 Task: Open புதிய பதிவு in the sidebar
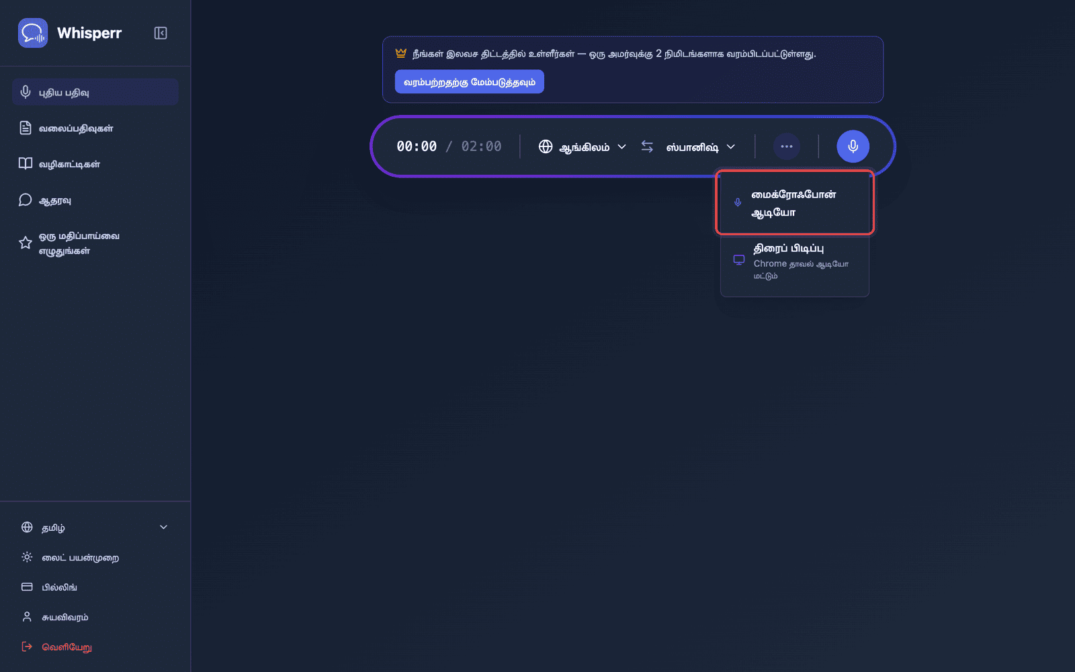pos(95,92)
